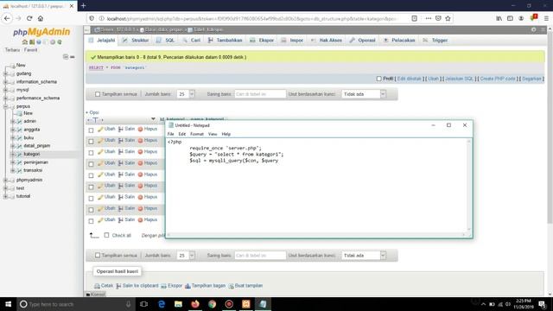
Task: Tick the Check all checkbox
Action: click(x=106, y=235)
